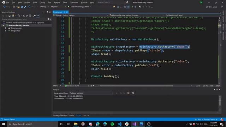Image resolution: width=226 pixels, height=127 pixels.
Task: Open the Tools menu
Action: pos(65,2)
